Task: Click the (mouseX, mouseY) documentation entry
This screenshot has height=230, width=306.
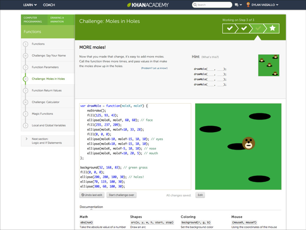Action: click(x=244, y=223)
